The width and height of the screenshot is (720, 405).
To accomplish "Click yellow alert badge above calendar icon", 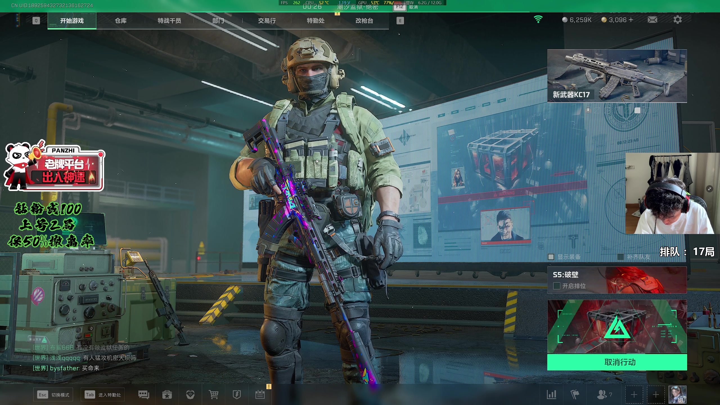I will 269,387.
